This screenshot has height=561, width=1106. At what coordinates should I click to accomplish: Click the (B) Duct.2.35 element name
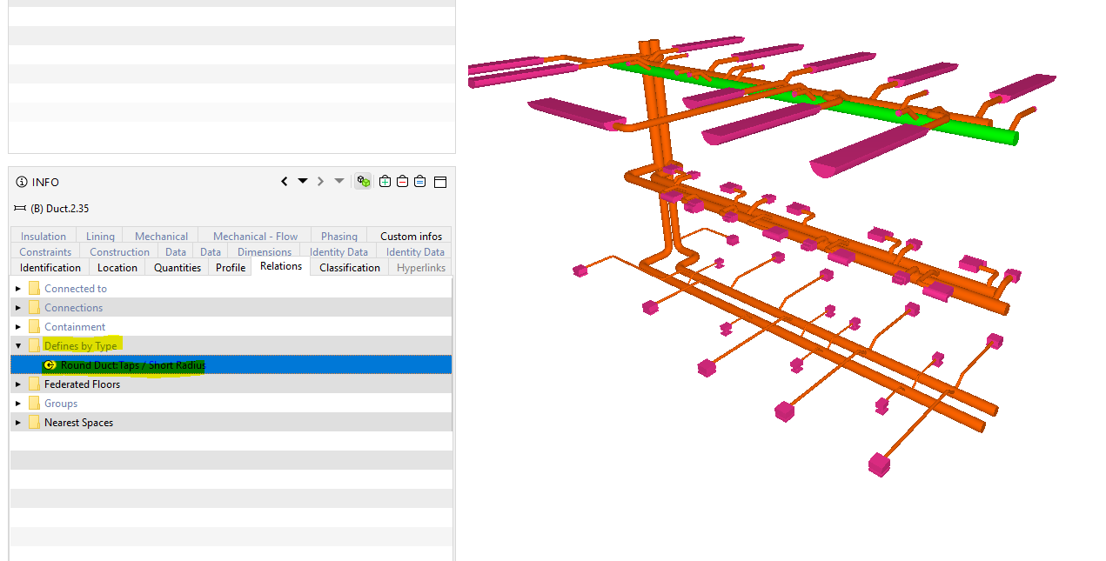[59, 209]
